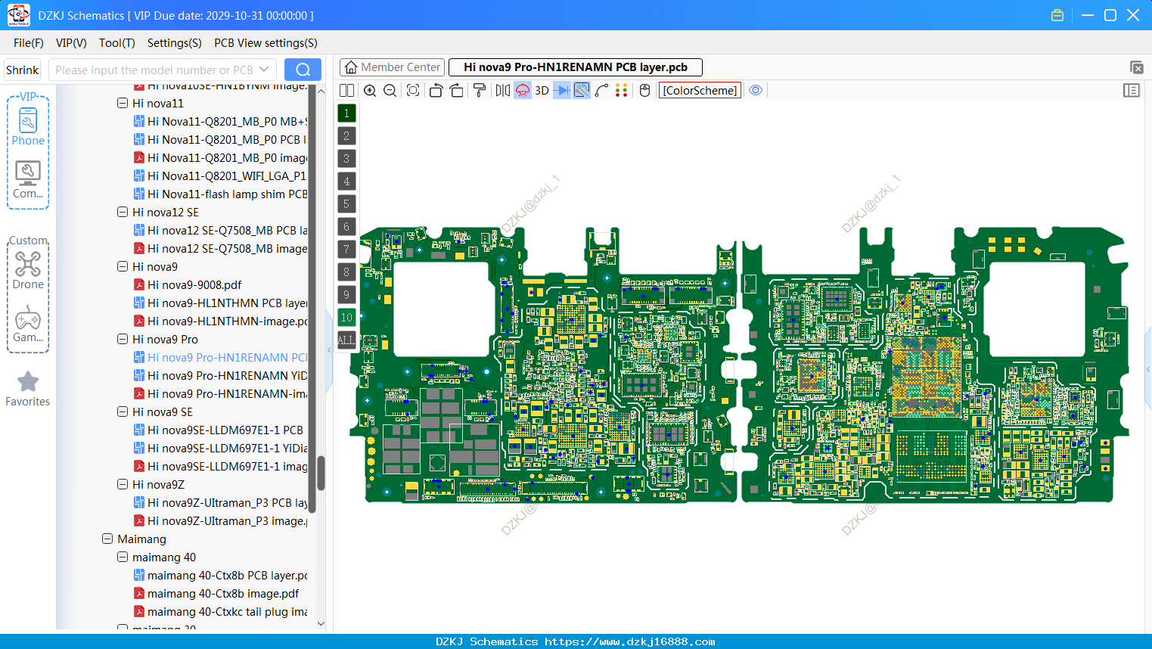1152x649 pixels.
Task: Select the Hi nova9 Pro PCB layer tab
Action: (x=576, y=67)
